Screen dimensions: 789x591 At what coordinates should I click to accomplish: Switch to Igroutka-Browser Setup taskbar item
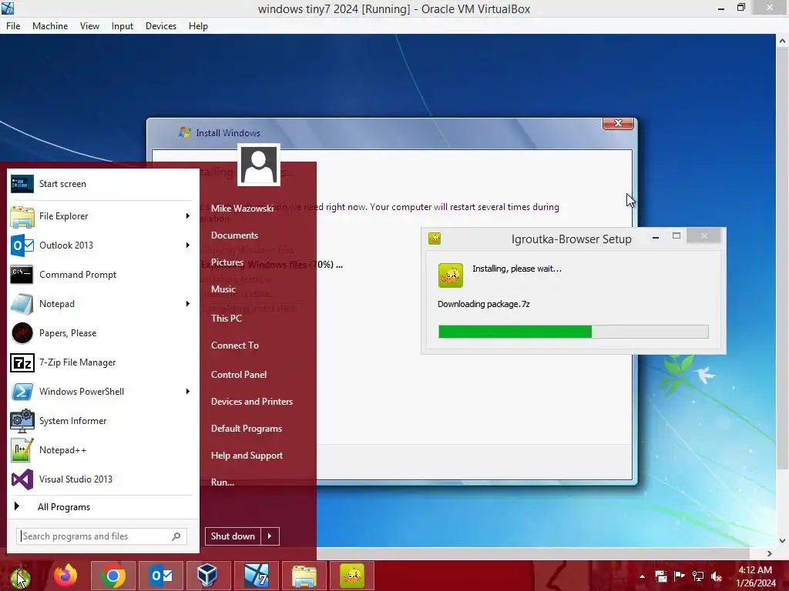351,576
